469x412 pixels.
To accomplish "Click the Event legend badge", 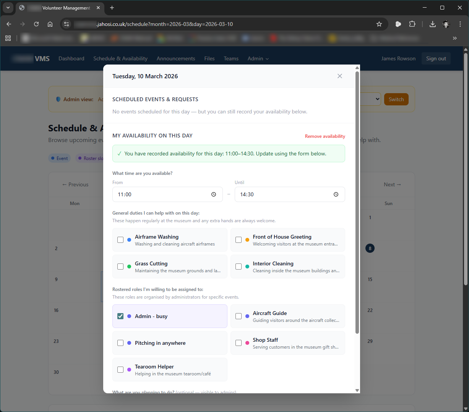I will coord(59,158).
